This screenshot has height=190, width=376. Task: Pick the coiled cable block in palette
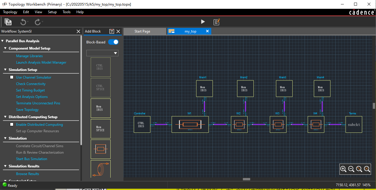click(x=101, y=169)
